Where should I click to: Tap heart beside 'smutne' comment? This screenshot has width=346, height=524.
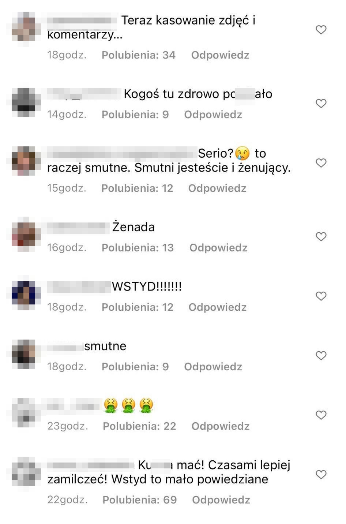[x=321, y=356]
